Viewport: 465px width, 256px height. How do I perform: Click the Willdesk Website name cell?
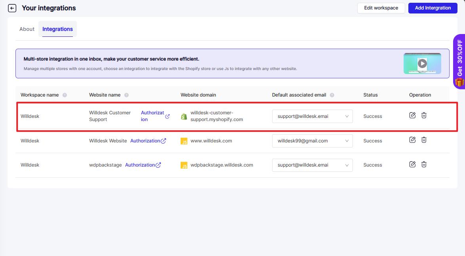[x=108, y=141]
